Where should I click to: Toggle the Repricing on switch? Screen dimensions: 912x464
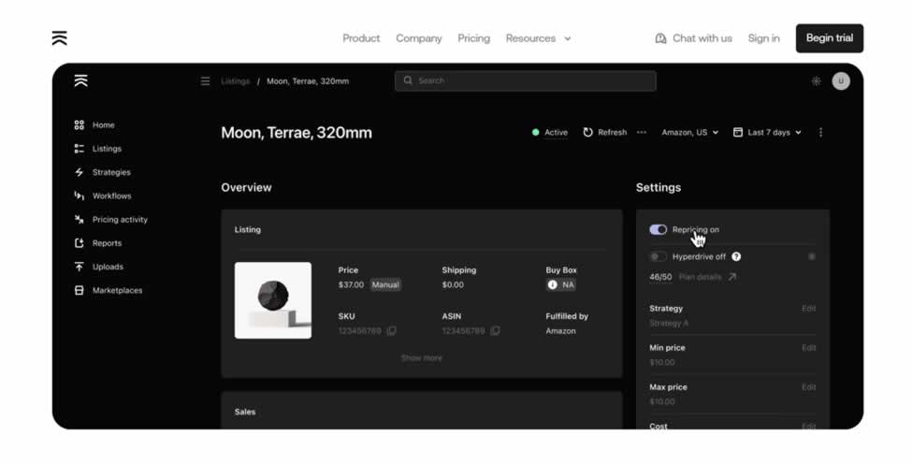click(659, 229)
